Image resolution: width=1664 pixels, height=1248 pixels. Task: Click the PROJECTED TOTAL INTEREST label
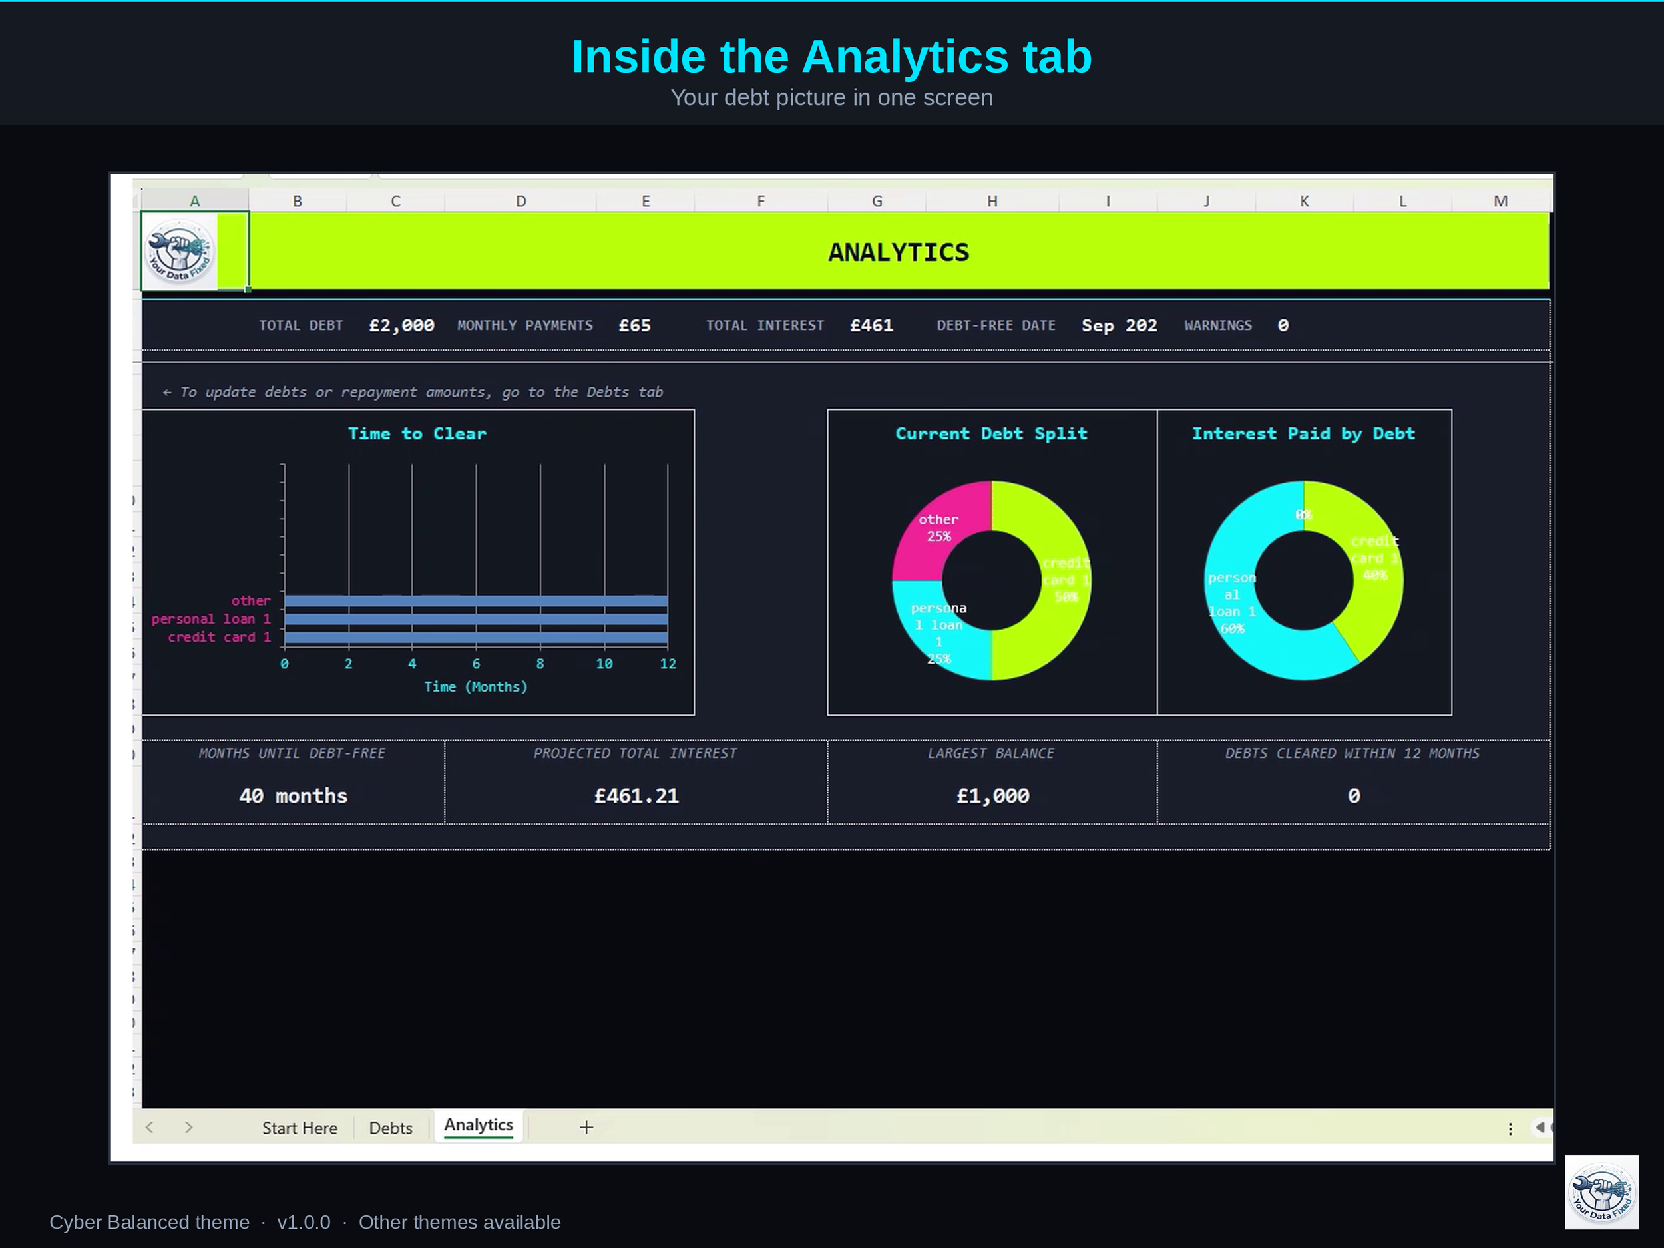click(x=636, y=753)
